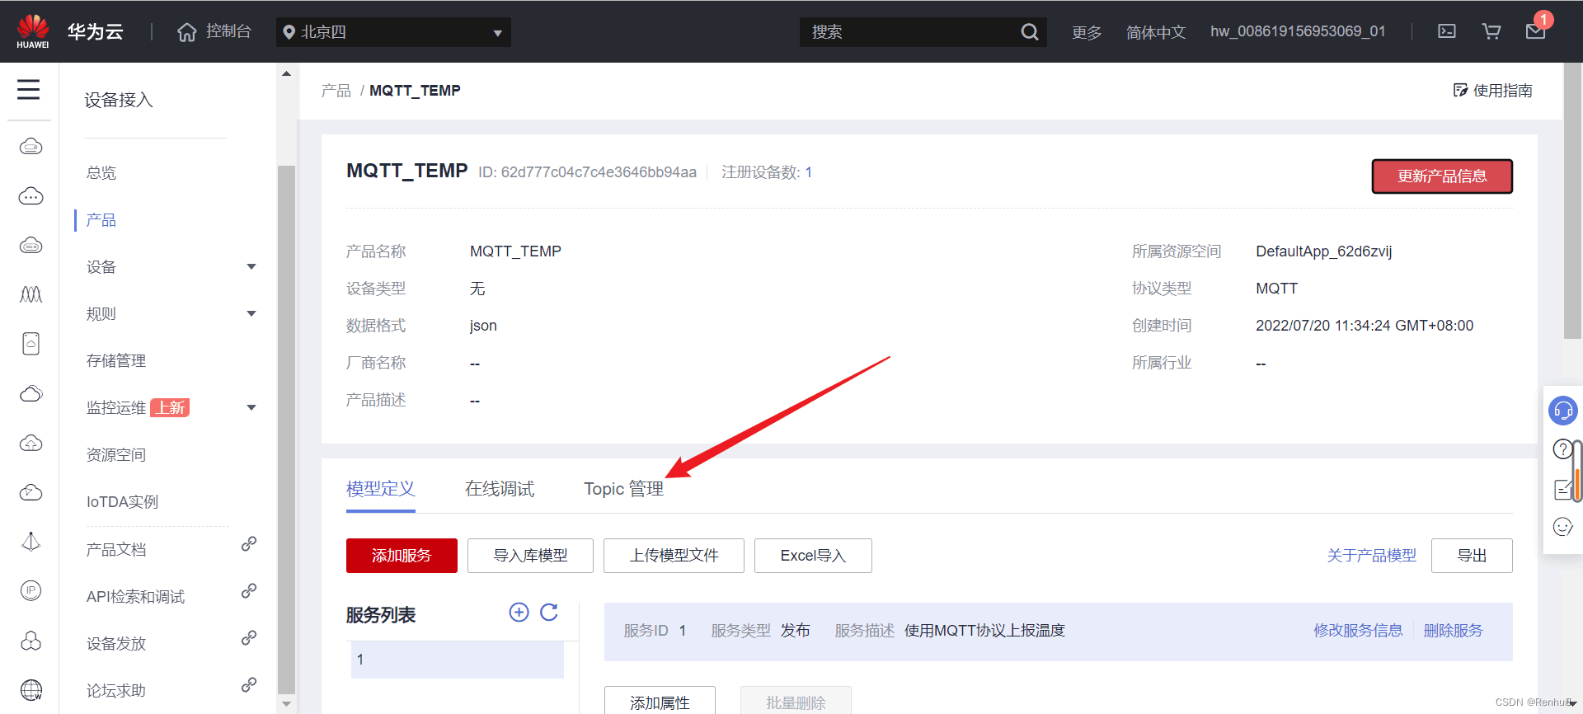Viewport: 1583px width, 714px height.
Task: Open account hw_008619156953069_01 menu
Action: 1298,31
